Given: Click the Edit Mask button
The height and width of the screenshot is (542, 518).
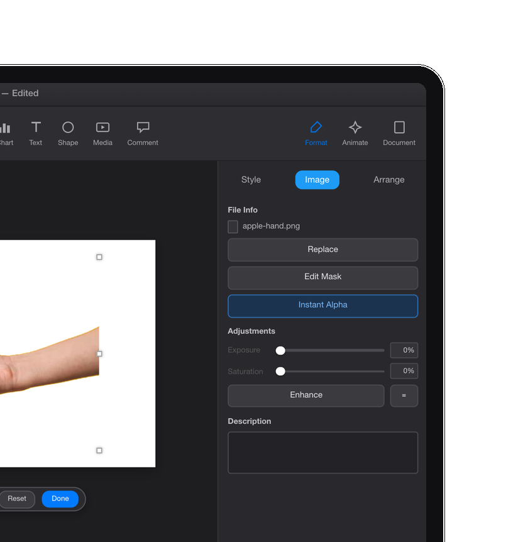Looking at the screenshot, I should tap(322, 277).
